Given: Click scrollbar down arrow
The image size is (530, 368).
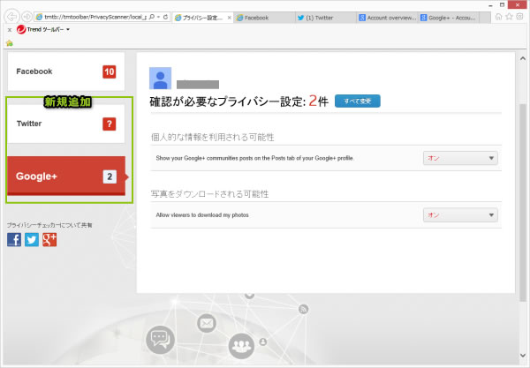Looking at the screenshot, I should pyautogui.click(x=523, y=355).
